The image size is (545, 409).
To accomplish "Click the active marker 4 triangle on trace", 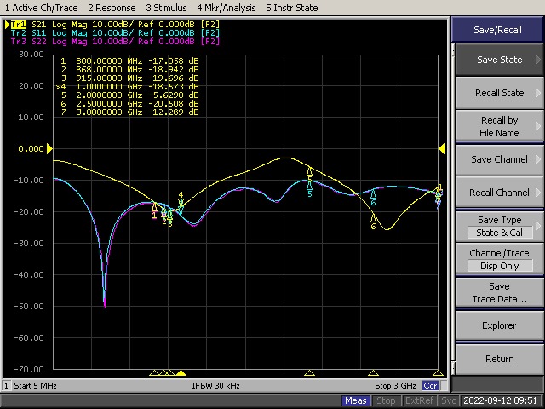I will click(181, 201).
